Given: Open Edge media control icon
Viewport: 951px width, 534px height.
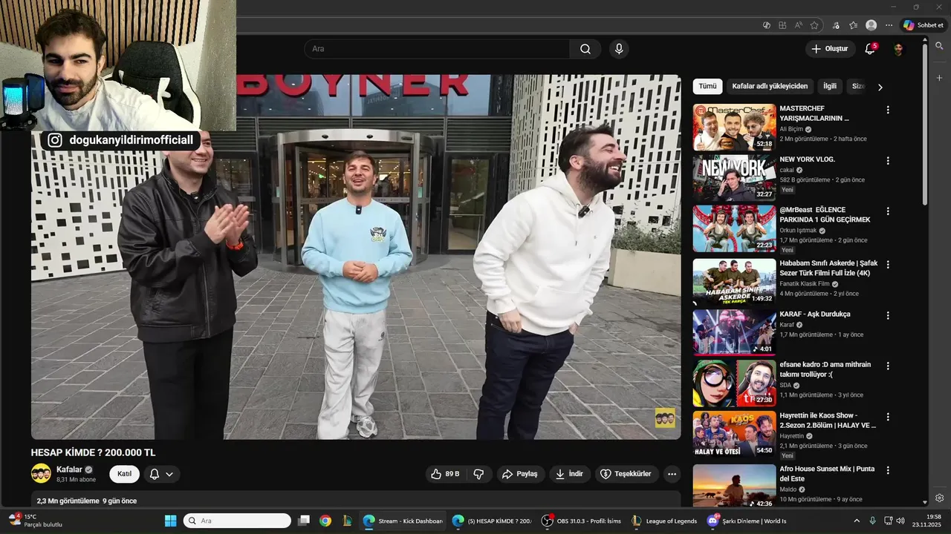Looking at the screenshot, I should point(836,25).
